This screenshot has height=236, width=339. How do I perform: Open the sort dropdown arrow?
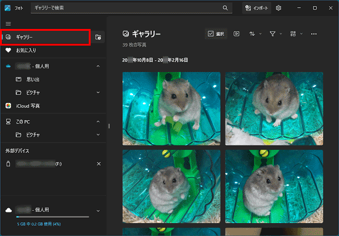point(260,34)
